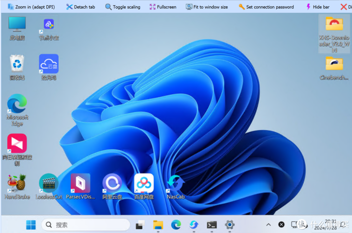Viewport: 352px width, 233px height.
Task: Select the 回收站 recycle bin icon
Action: (17, 67)
